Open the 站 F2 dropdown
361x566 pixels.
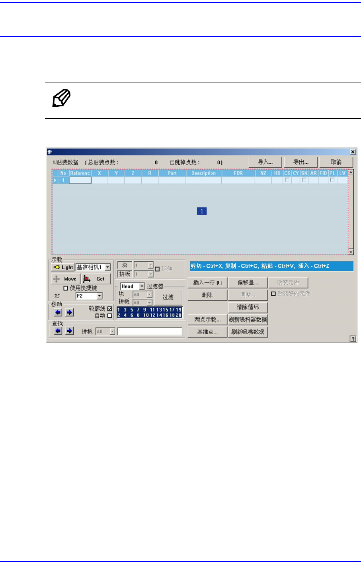tap(100, 296)
